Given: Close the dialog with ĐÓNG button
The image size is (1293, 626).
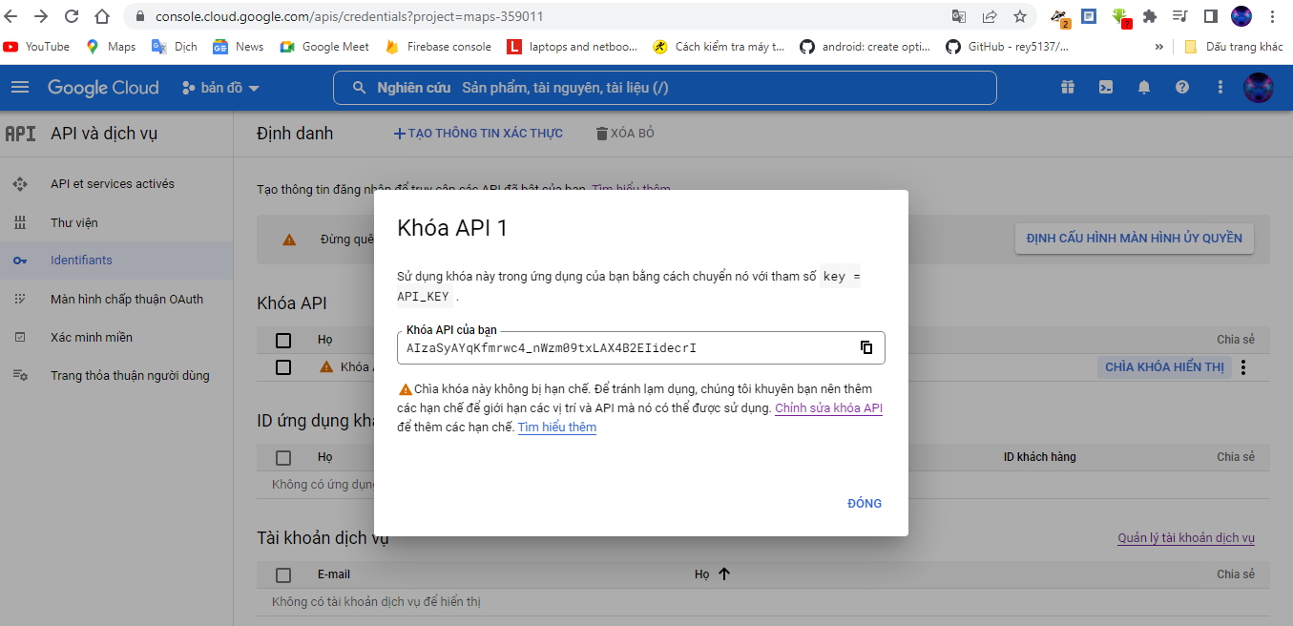Looking at the screenshot, I should [864, 503].
